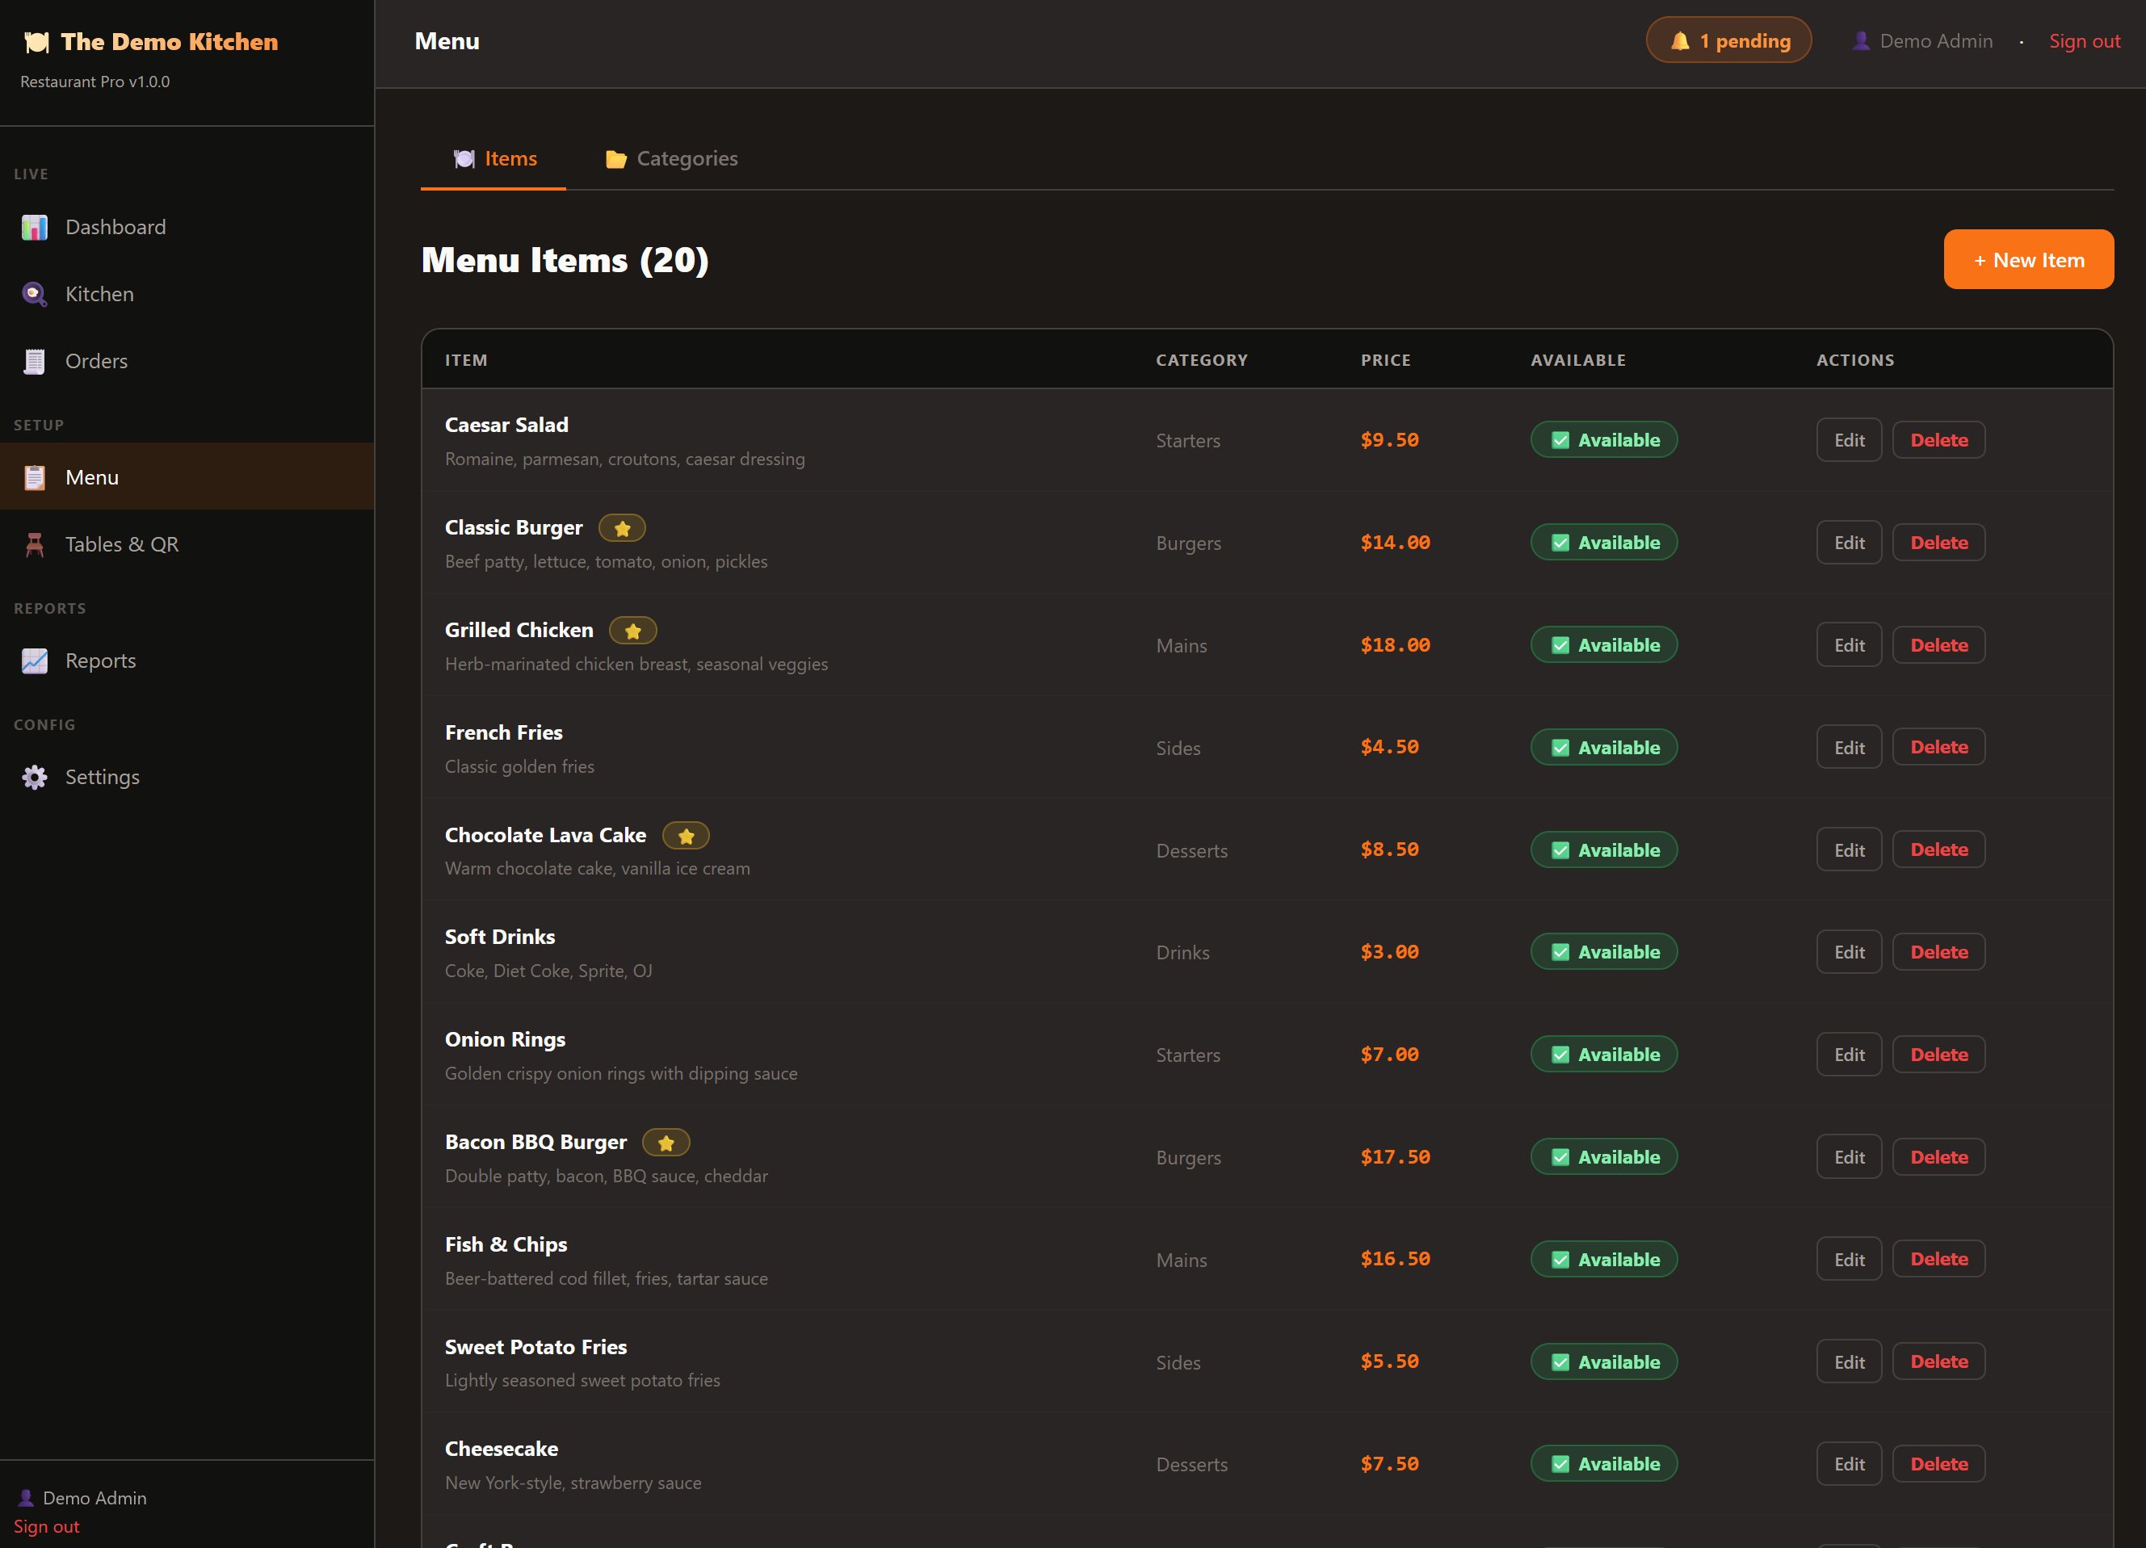Click the + New Item button

click(2029, 260)
